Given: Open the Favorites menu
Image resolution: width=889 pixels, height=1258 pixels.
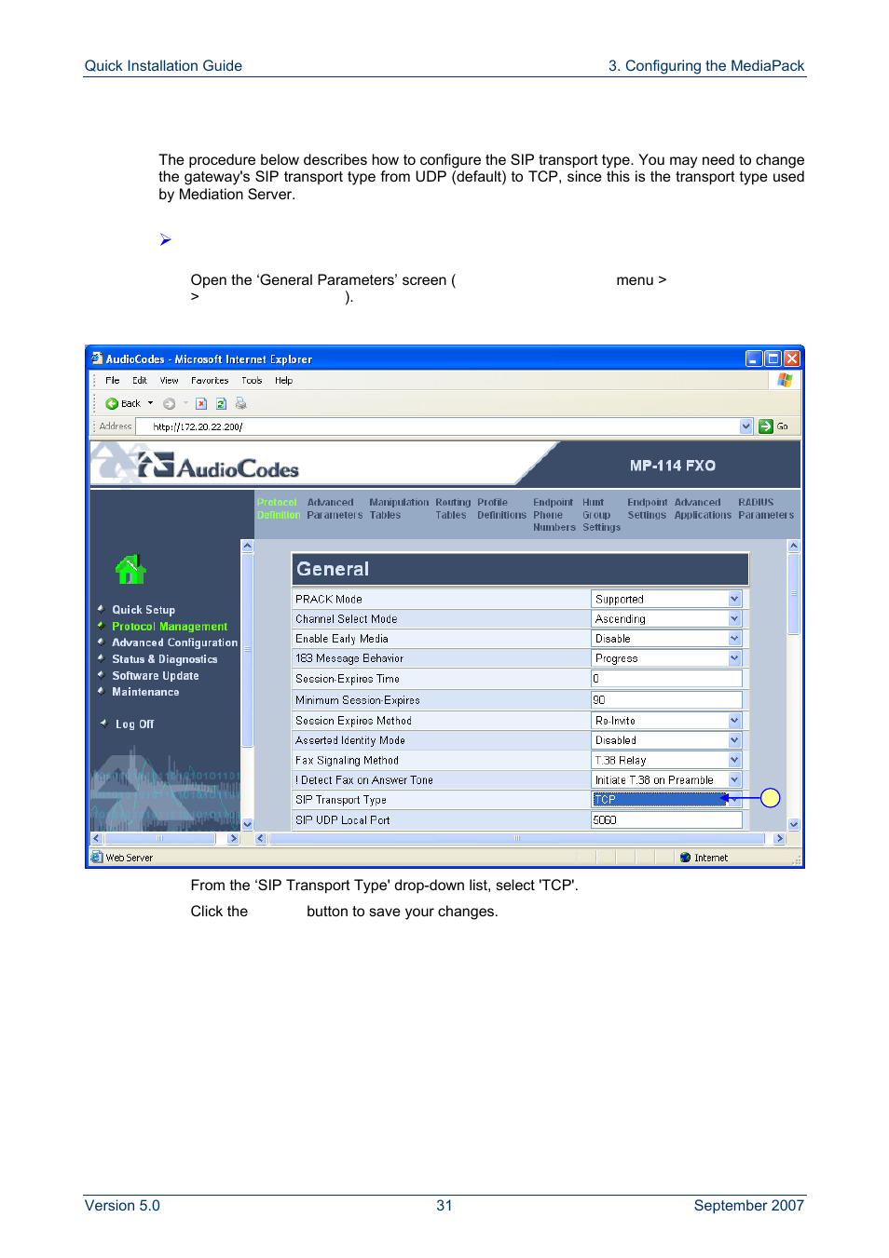Looking at the screenshot, I should pyautogui.click(x=210, y=380).
